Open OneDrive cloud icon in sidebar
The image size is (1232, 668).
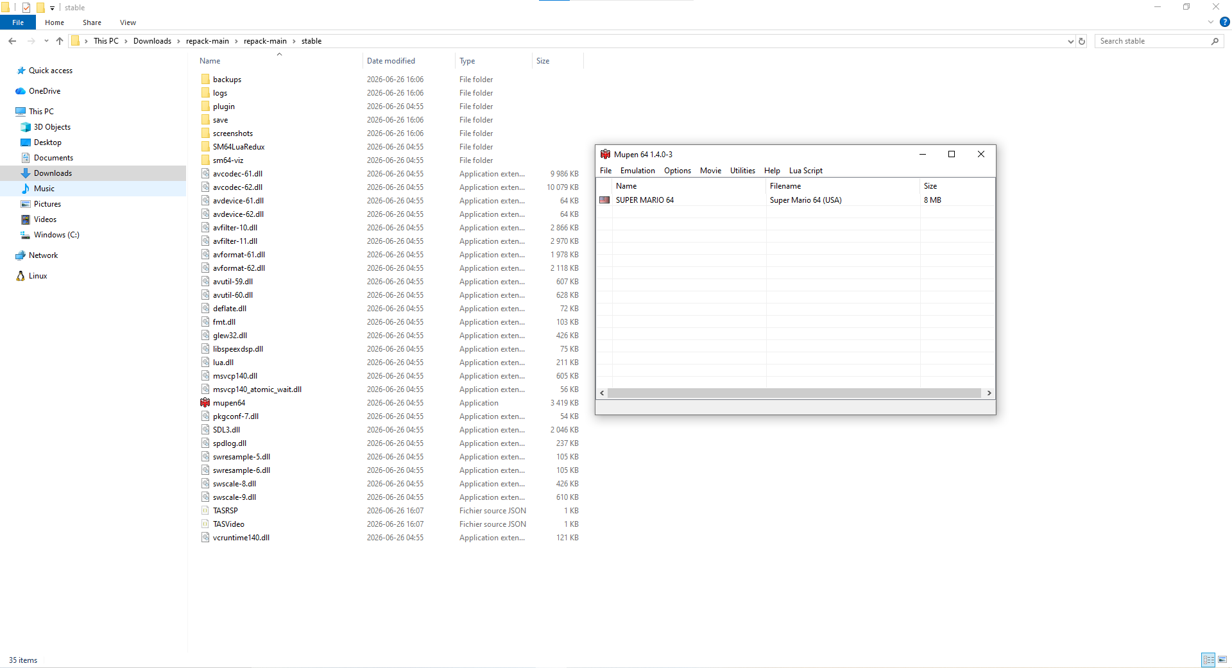[x=21, y=91]
